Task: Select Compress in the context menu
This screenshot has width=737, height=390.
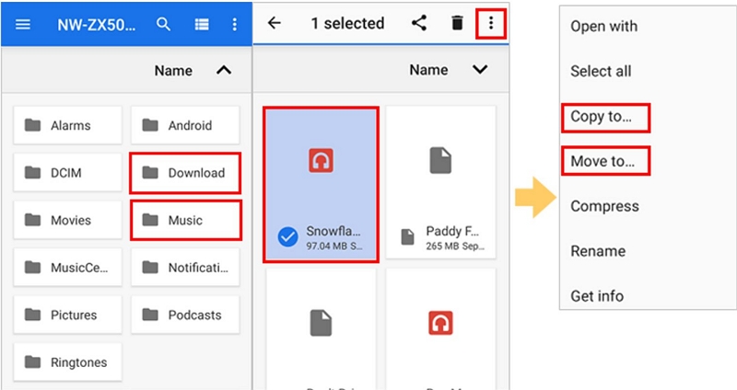Action: point(604,206)
